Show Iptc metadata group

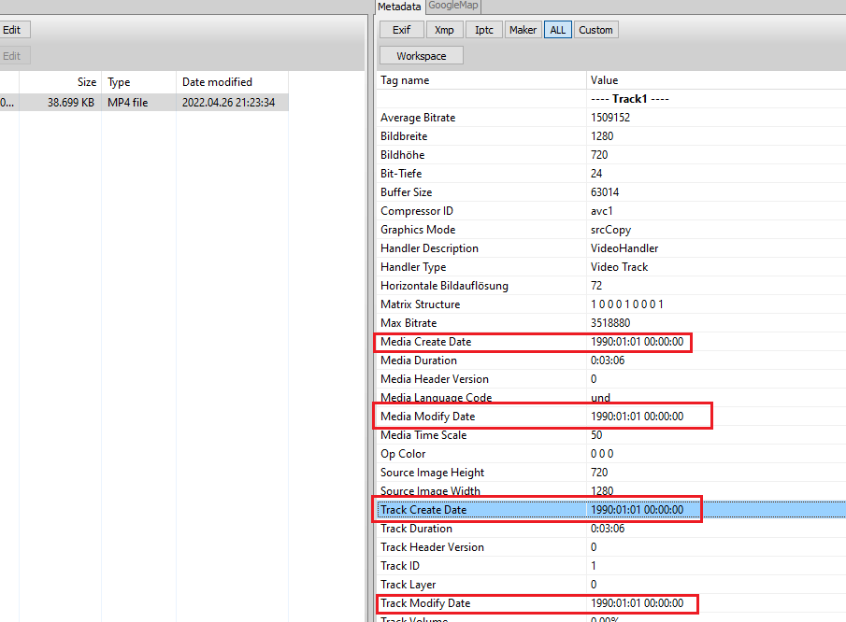click(484, 30)
